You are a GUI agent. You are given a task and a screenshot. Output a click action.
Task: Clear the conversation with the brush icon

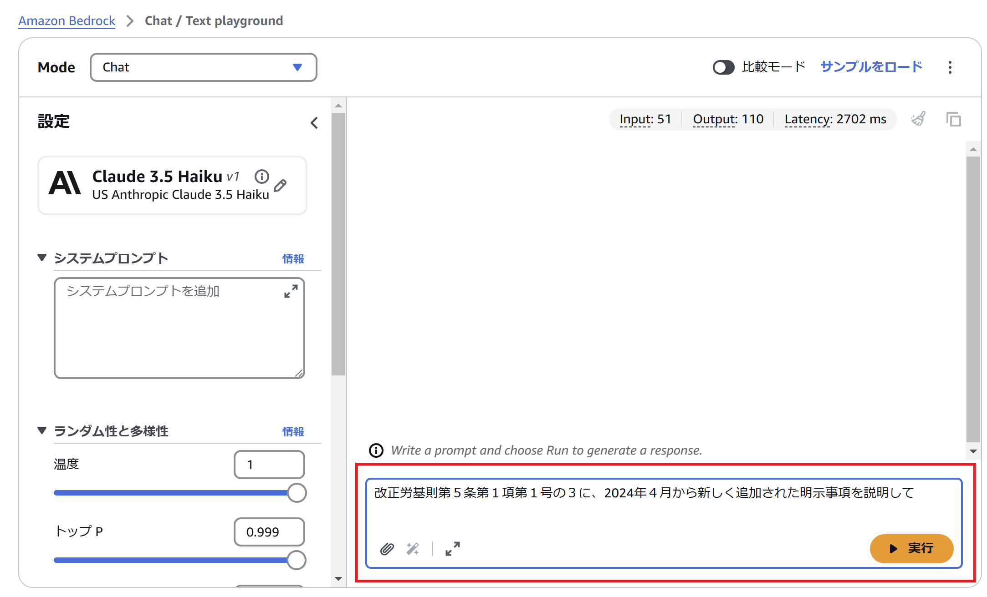919,119
